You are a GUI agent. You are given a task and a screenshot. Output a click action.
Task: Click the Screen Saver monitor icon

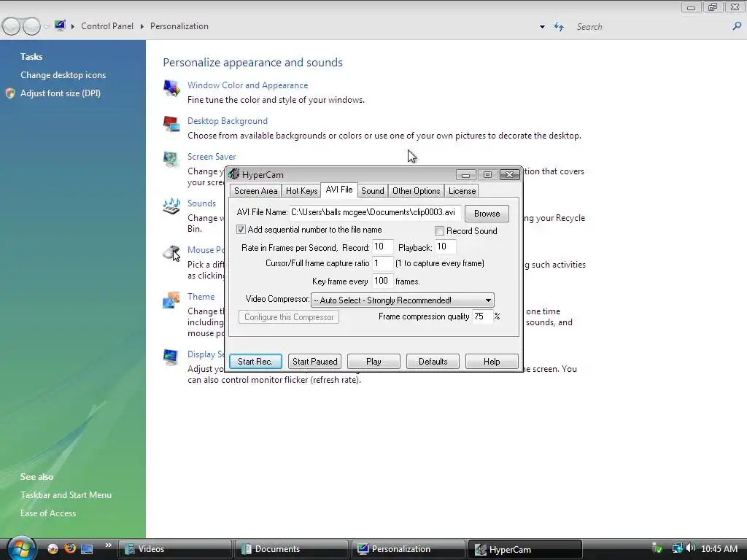pos(171,160)
